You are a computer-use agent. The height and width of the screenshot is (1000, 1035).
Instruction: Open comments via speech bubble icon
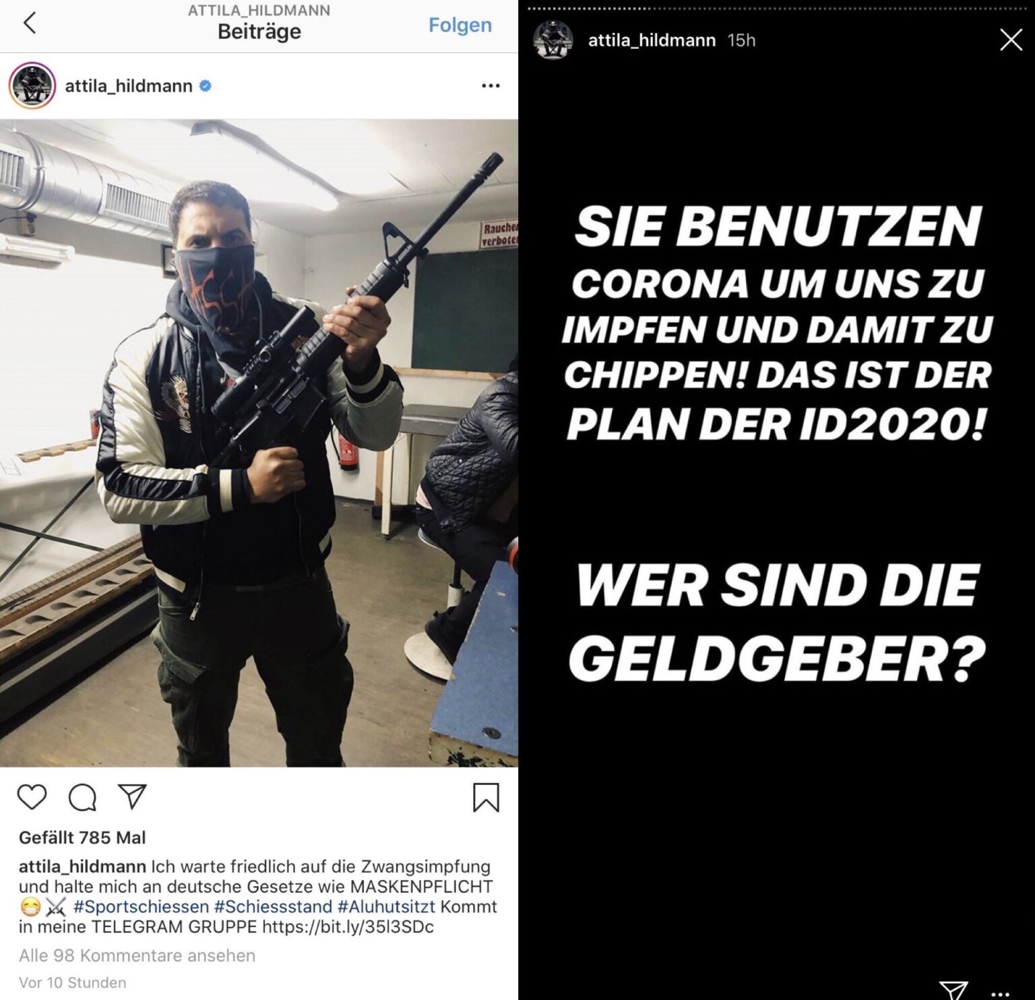coord(83,797)
